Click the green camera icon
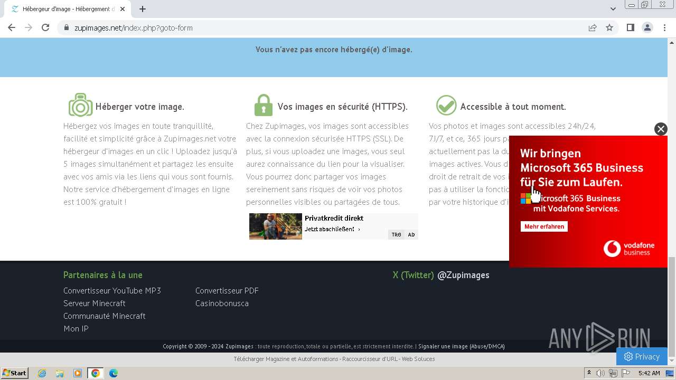 click(x=80, y=105)
